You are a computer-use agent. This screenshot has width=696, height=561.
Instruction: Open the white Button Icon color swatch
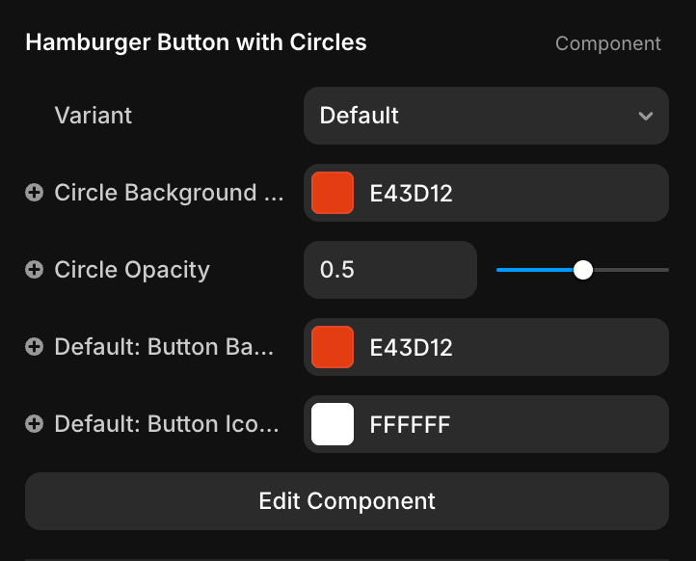click(333, 424)
